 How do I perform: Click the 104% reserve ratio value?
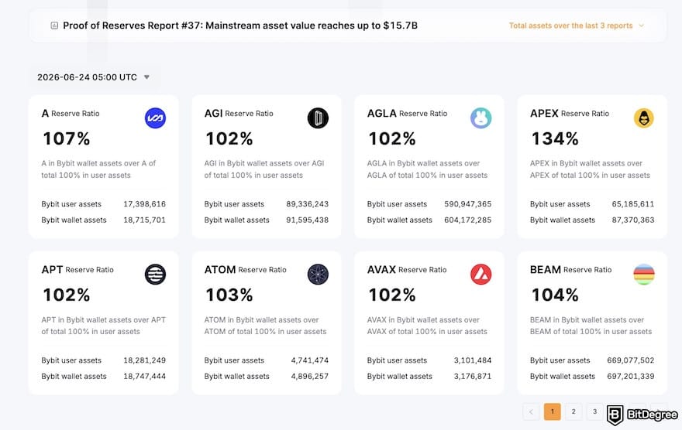(555, 295)
